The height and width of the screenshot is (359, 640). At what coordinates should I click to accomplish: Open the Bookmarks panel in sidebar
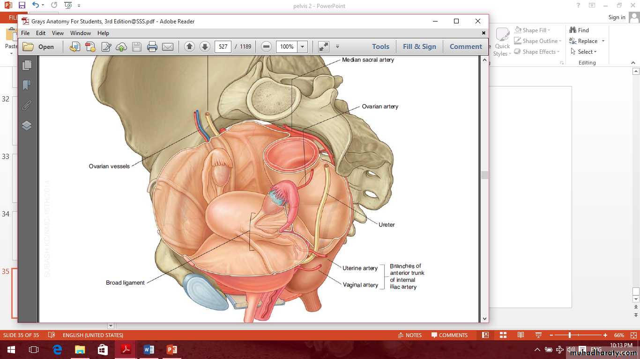[27, 85]
